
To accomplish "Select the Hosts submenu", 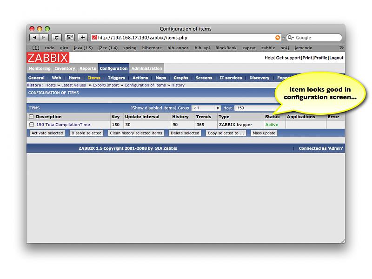I will click(74, 78).
